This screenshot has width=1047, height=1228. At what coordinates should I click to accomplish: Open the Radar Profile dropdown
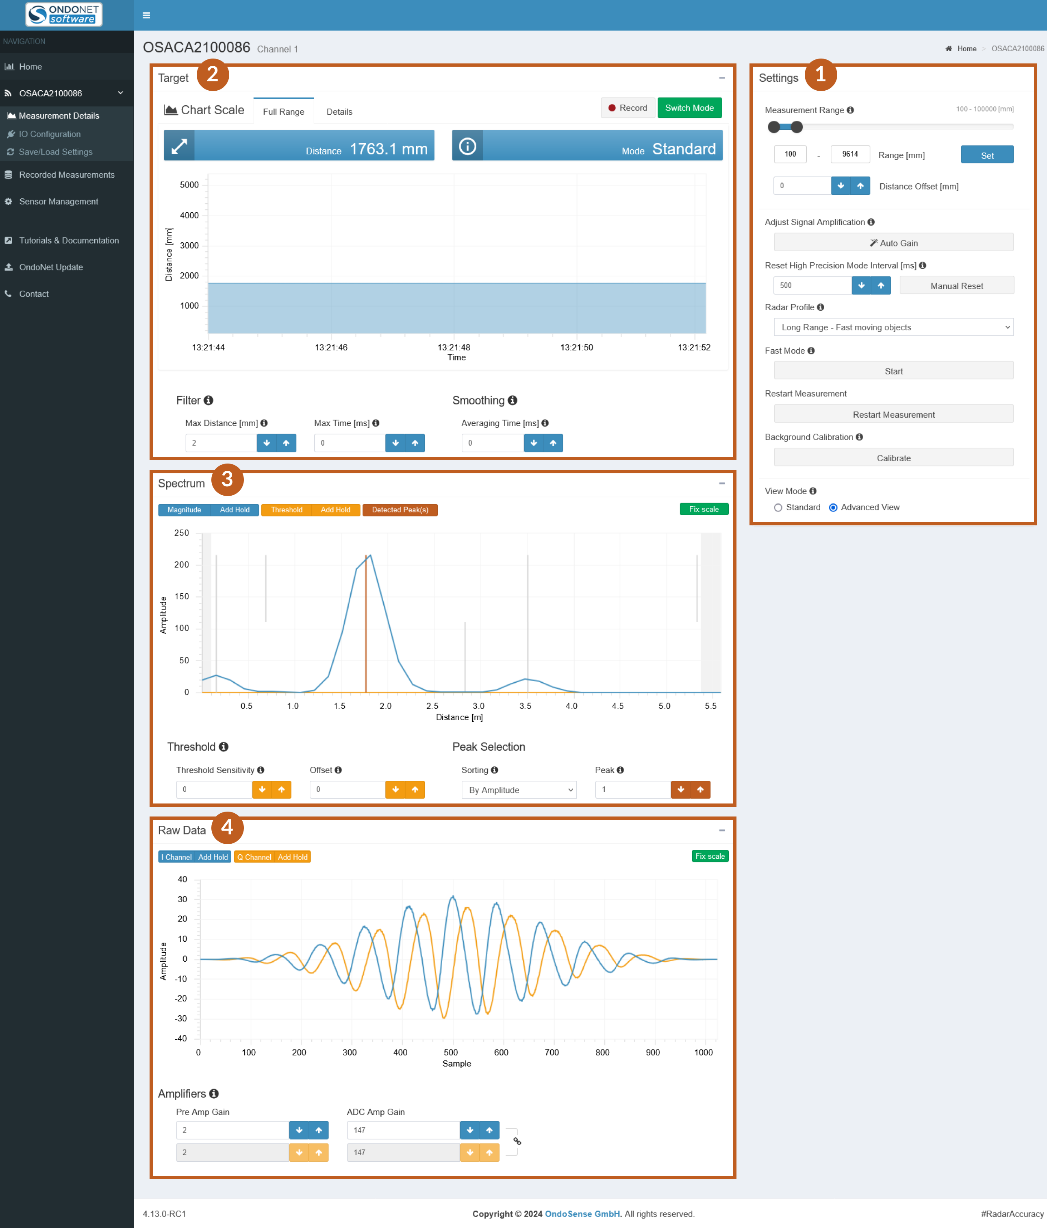[x=893, y=327]
